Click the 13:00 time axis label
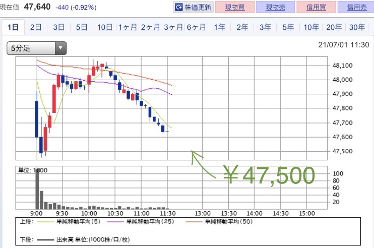Image resolution: width=374 pixels, height=248 pixels. [x=203, y=213]
